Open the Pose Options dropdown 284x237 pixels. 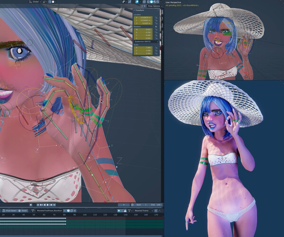pos(155,6)
